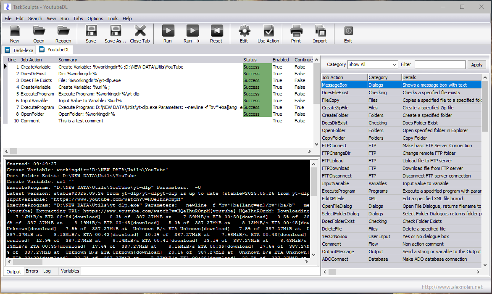Click the Close Tab X icon
Image resolution: width=492 pixels, height=294 pixels.
click(x=140, y=31)
